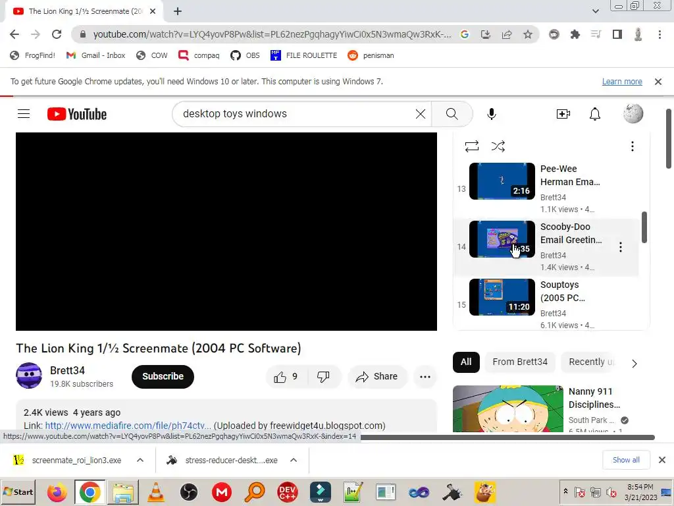Subscribe to Brett34

[x=163, y=376]
